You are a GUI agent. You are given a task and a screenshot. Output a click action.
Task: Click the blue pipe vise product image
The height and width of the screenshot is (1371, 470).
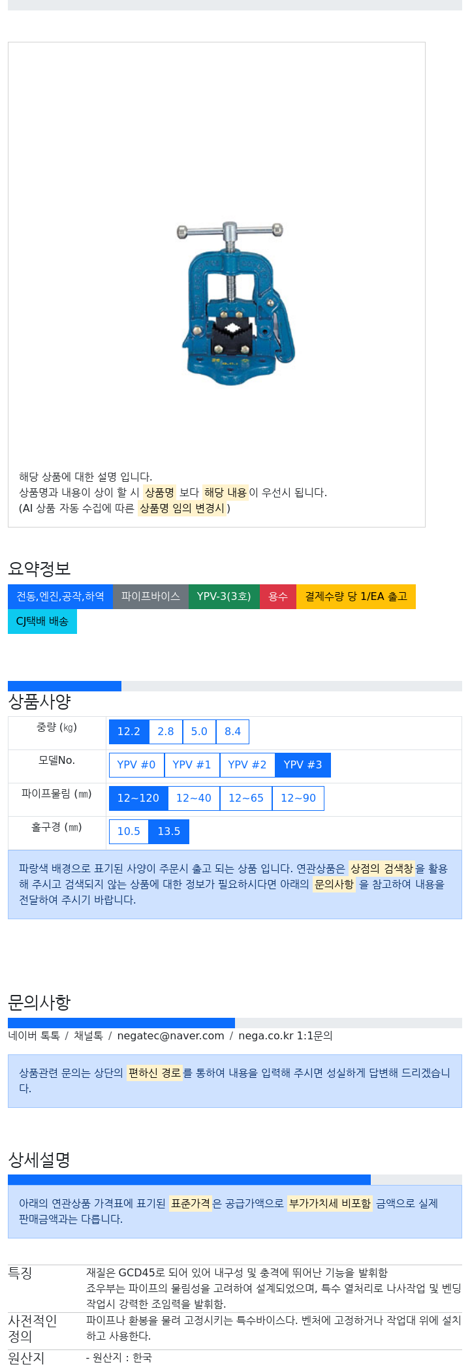[x=235, y=304]
